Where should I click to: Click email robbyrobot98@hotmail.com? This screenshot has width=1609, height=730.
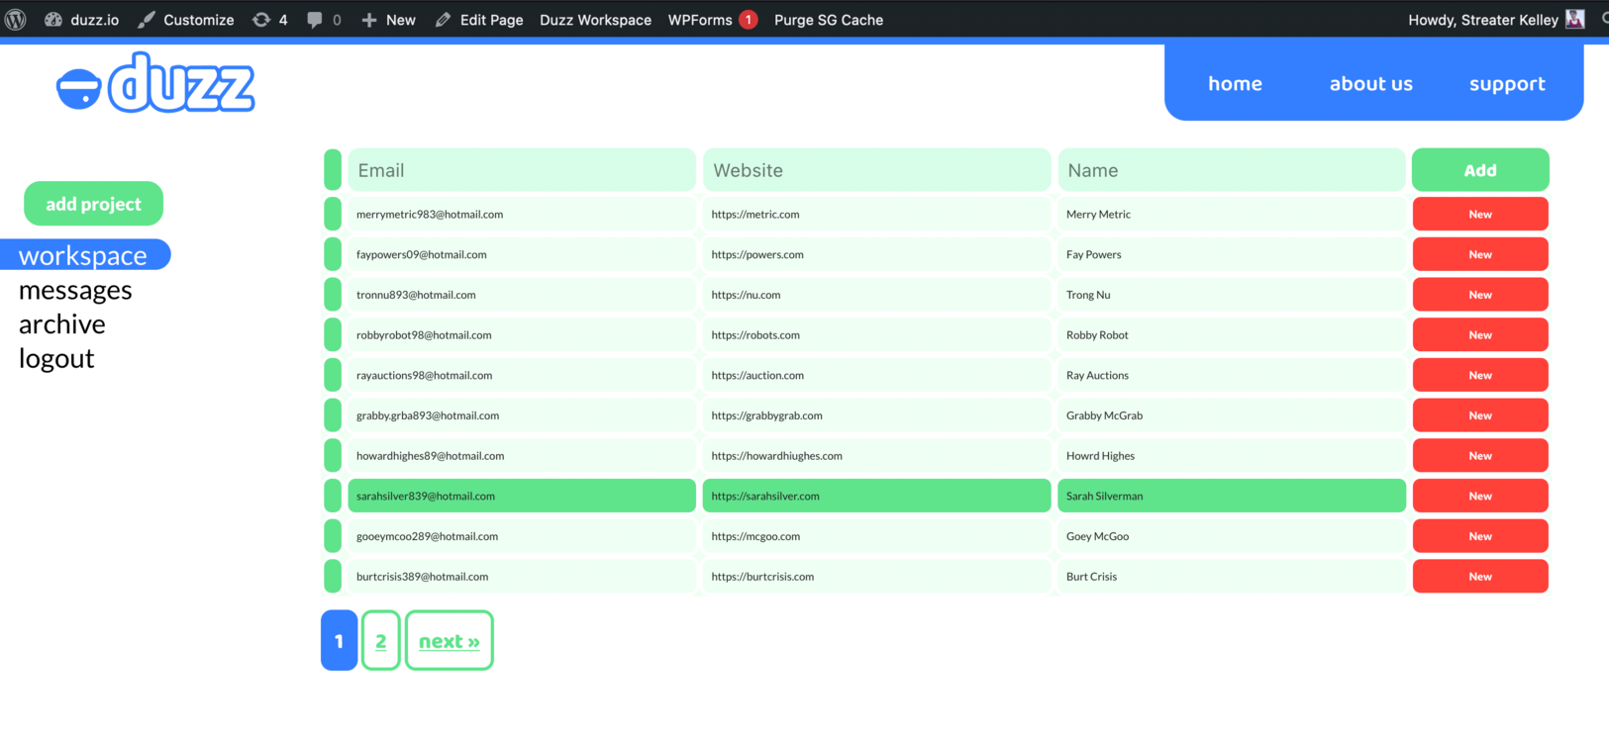click(x=424, y=334)
